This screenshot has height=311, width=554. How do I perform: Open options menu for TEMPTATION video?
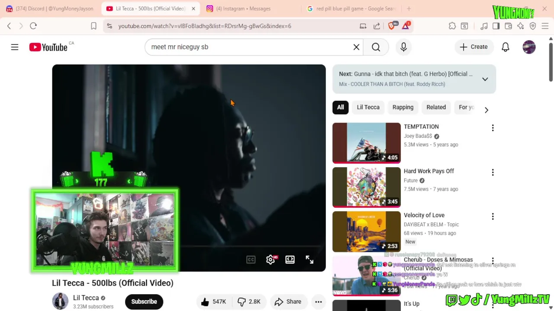[x=493, y=128]
